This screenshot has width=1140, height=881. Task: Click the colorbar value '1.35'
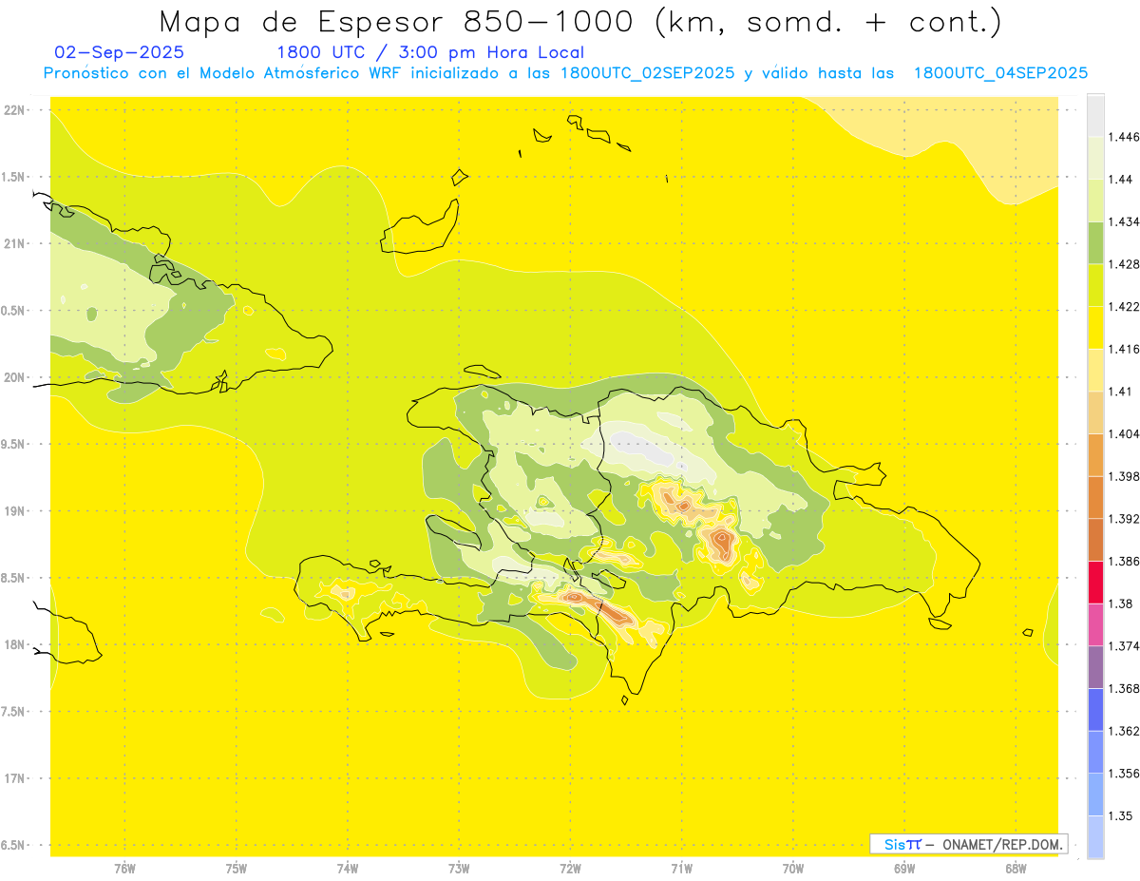tap(1119, 815)
